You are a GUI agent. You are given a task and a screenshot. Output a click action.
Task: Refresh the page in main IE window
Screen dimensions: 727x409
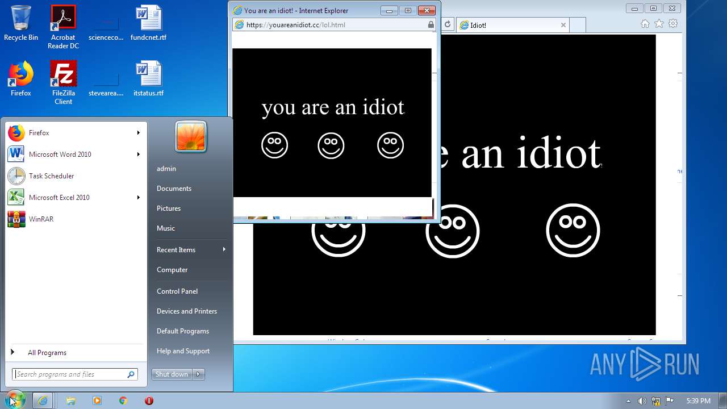pyautogui.click(x=448, y=24)
